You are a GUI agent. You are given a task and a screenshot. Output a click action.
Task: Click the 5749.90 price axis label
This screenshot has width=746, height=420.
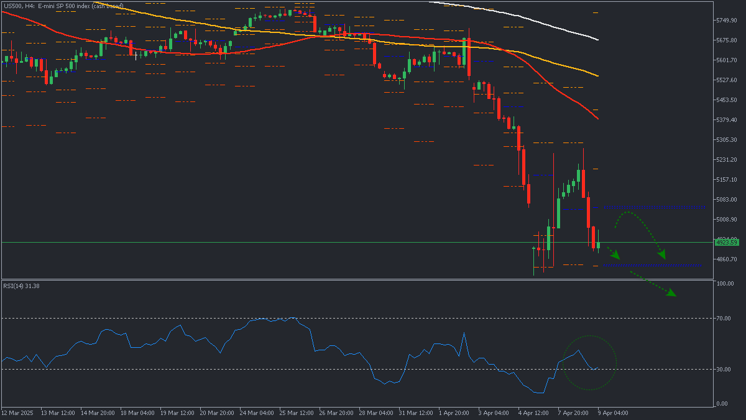click(726, 21)
